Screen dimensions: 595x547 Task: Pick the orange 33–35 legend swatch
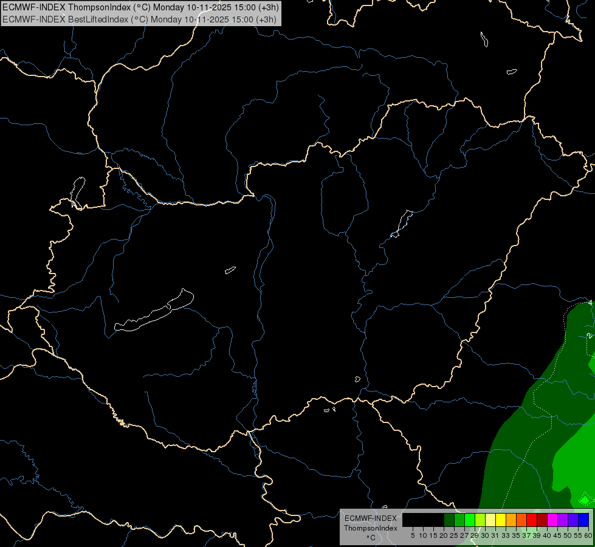[x=511, y=520]
